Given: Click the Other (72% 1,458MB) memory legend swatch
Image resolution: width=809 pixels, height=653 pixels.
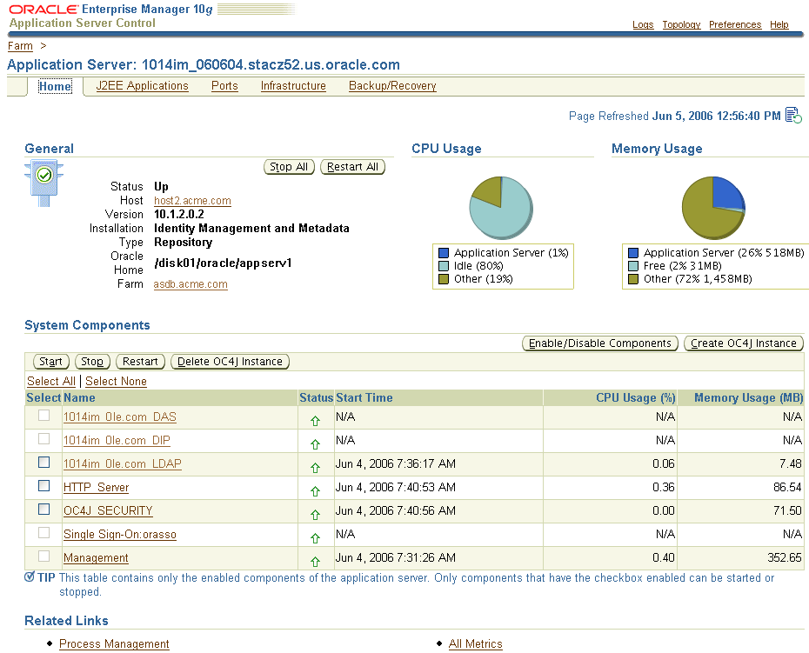Looking at the screenshot, I should click(633, 279).
